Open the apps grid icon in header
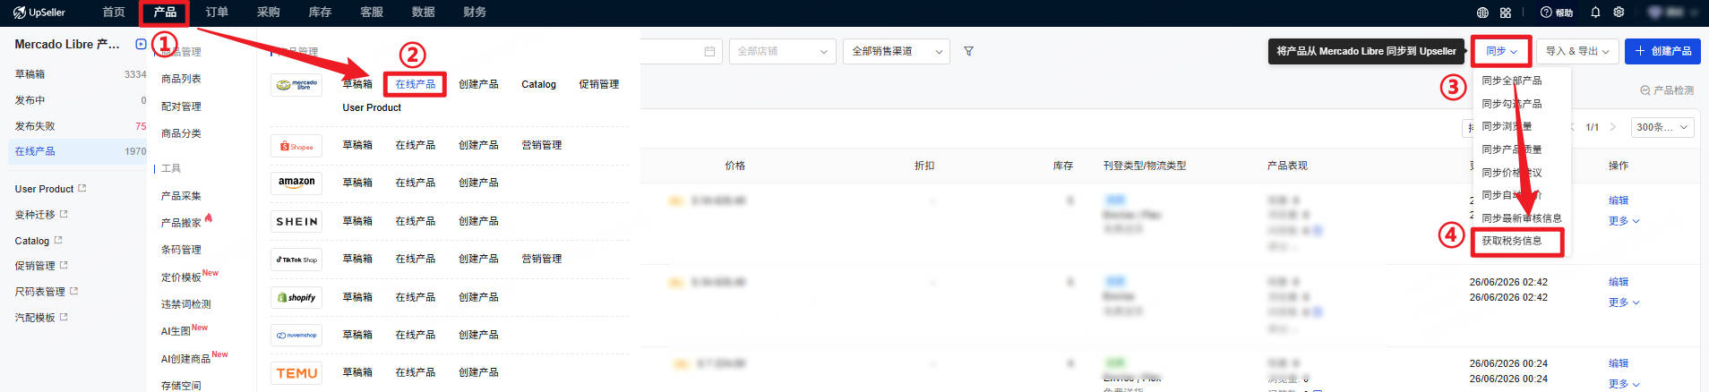1709x392 pixels. pos(1506,13)
